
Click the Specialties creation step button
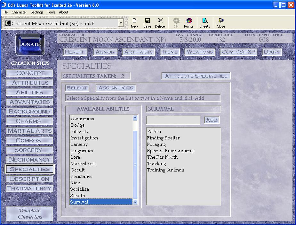[30, 169]
